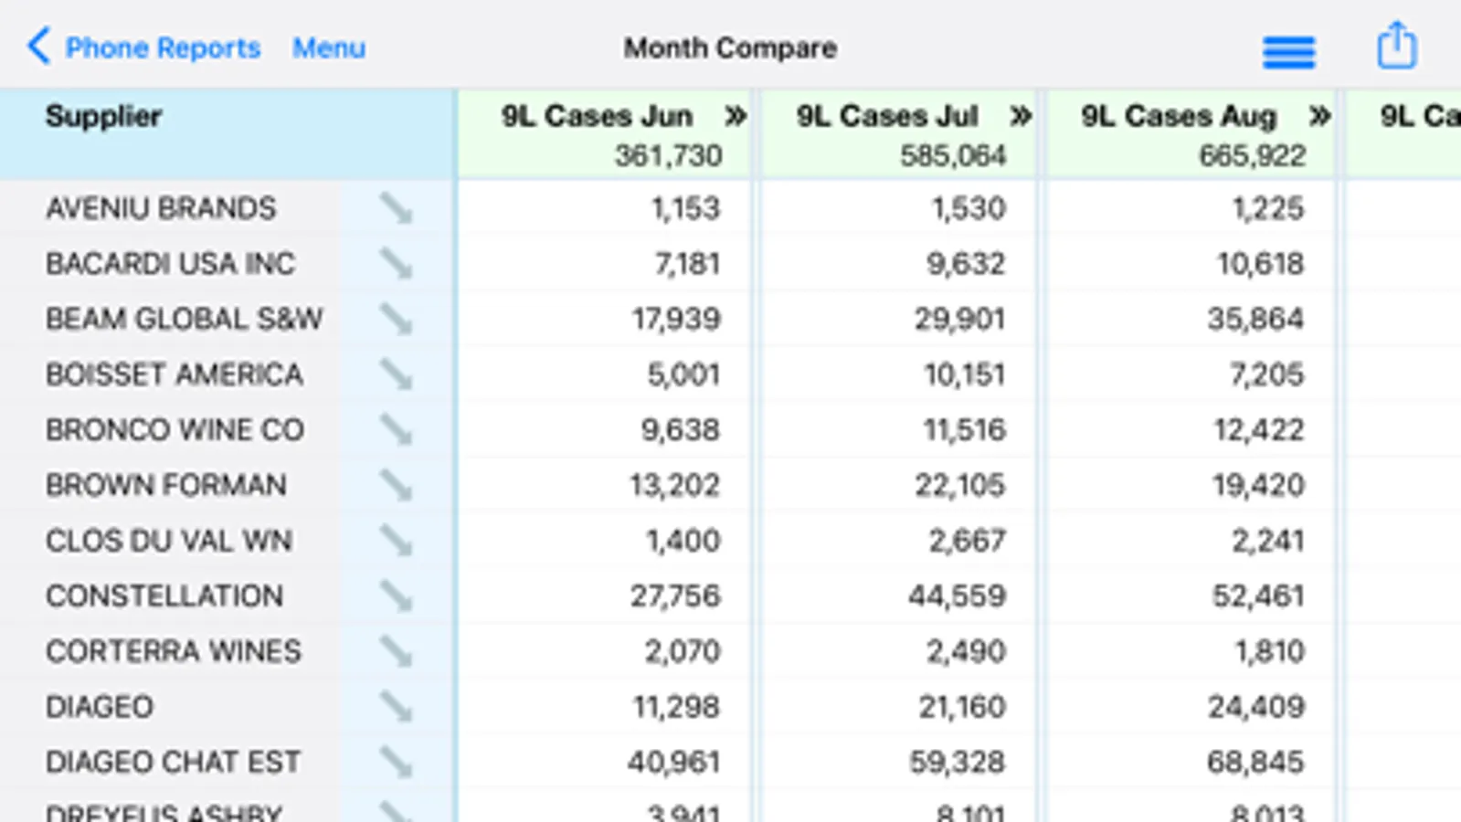Expand the 9L Cases Jul column chevron
The height and width of the screenshot is (822, 1461).
tap(1020, 116)
